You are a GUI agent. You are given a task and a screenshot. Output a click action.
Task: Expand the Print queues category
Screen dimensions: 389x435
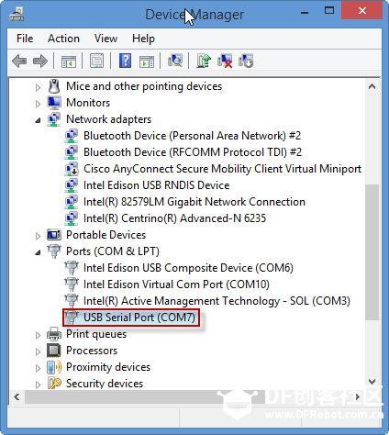38,335
